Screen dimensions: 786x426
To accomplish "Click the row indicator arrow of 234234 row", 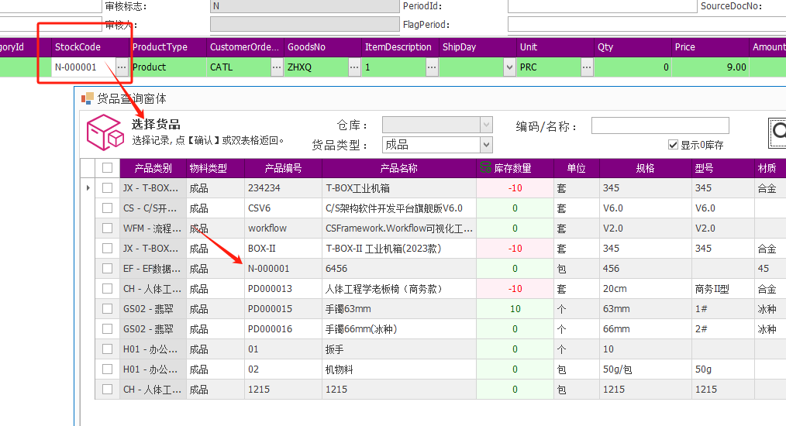I will pyautogui.click(x=88, y=188).
